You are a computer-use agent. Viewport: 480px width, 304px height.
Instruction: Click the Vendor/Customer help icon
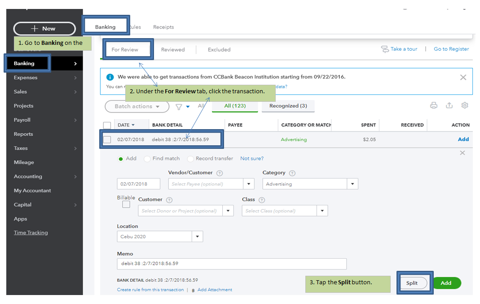click(x=220, y=173)
